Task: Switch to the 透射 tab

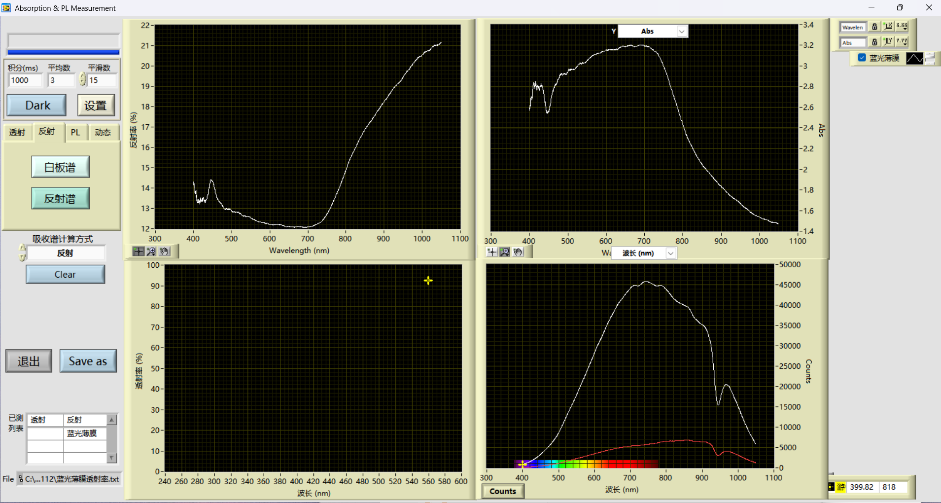Action: [17, 132]
